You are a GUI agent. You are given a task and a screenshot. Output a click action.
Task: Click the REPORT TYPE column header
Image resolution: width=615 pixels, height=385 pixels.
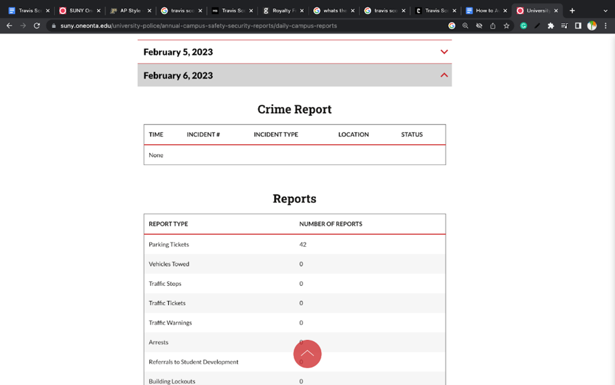click(x=168, y=224)
